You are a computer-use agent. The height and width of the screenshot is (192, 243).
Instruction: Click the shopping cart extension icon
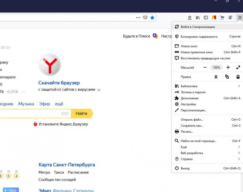[x=222, y=18]
